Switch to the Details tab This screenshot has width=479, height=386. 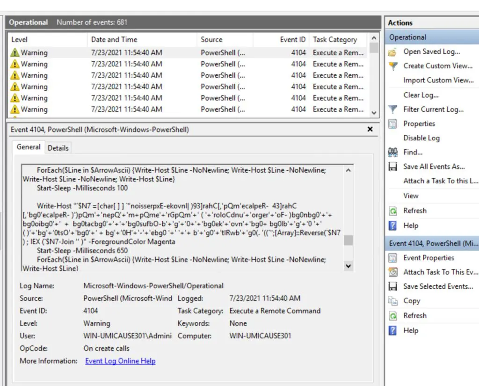click(58, 147)
